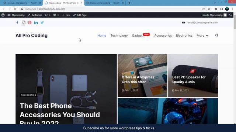Open the Technology menu item
The height and width of the screenshot is (132, 236).
click(x=119, y=36)
